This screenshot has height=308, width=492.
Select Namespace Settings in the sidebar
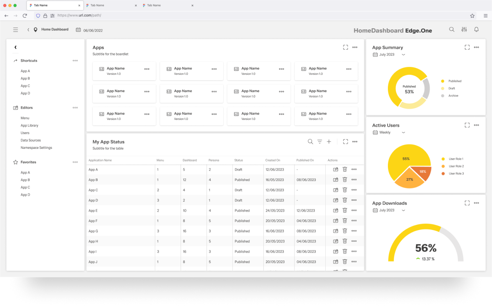click(36, 148)
